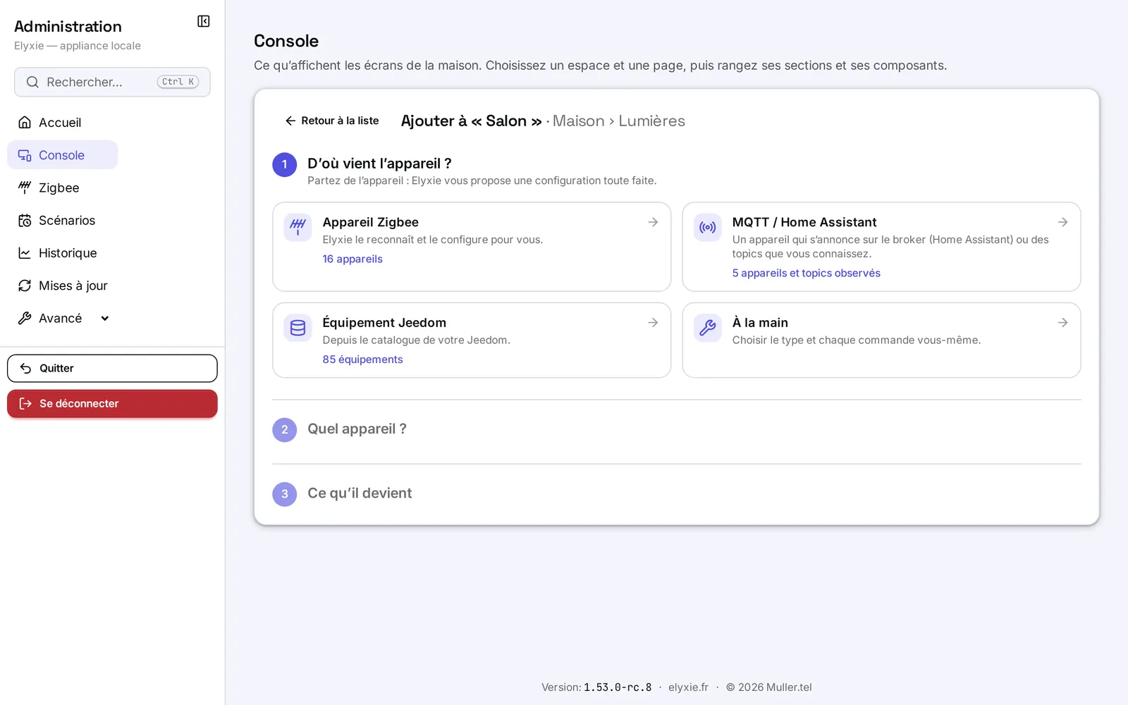Click the Équipement Jeedom database icon
This screenshot has width=1128, height=705.
(x=298, y=328)
